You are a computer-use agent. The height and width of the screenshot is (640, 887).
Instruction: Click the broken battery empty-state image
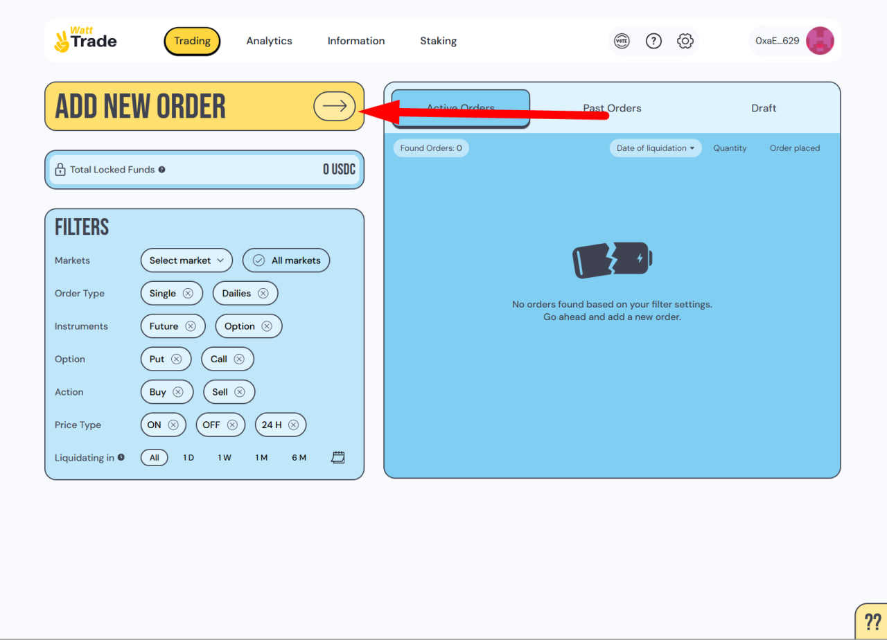pos(613,260)
